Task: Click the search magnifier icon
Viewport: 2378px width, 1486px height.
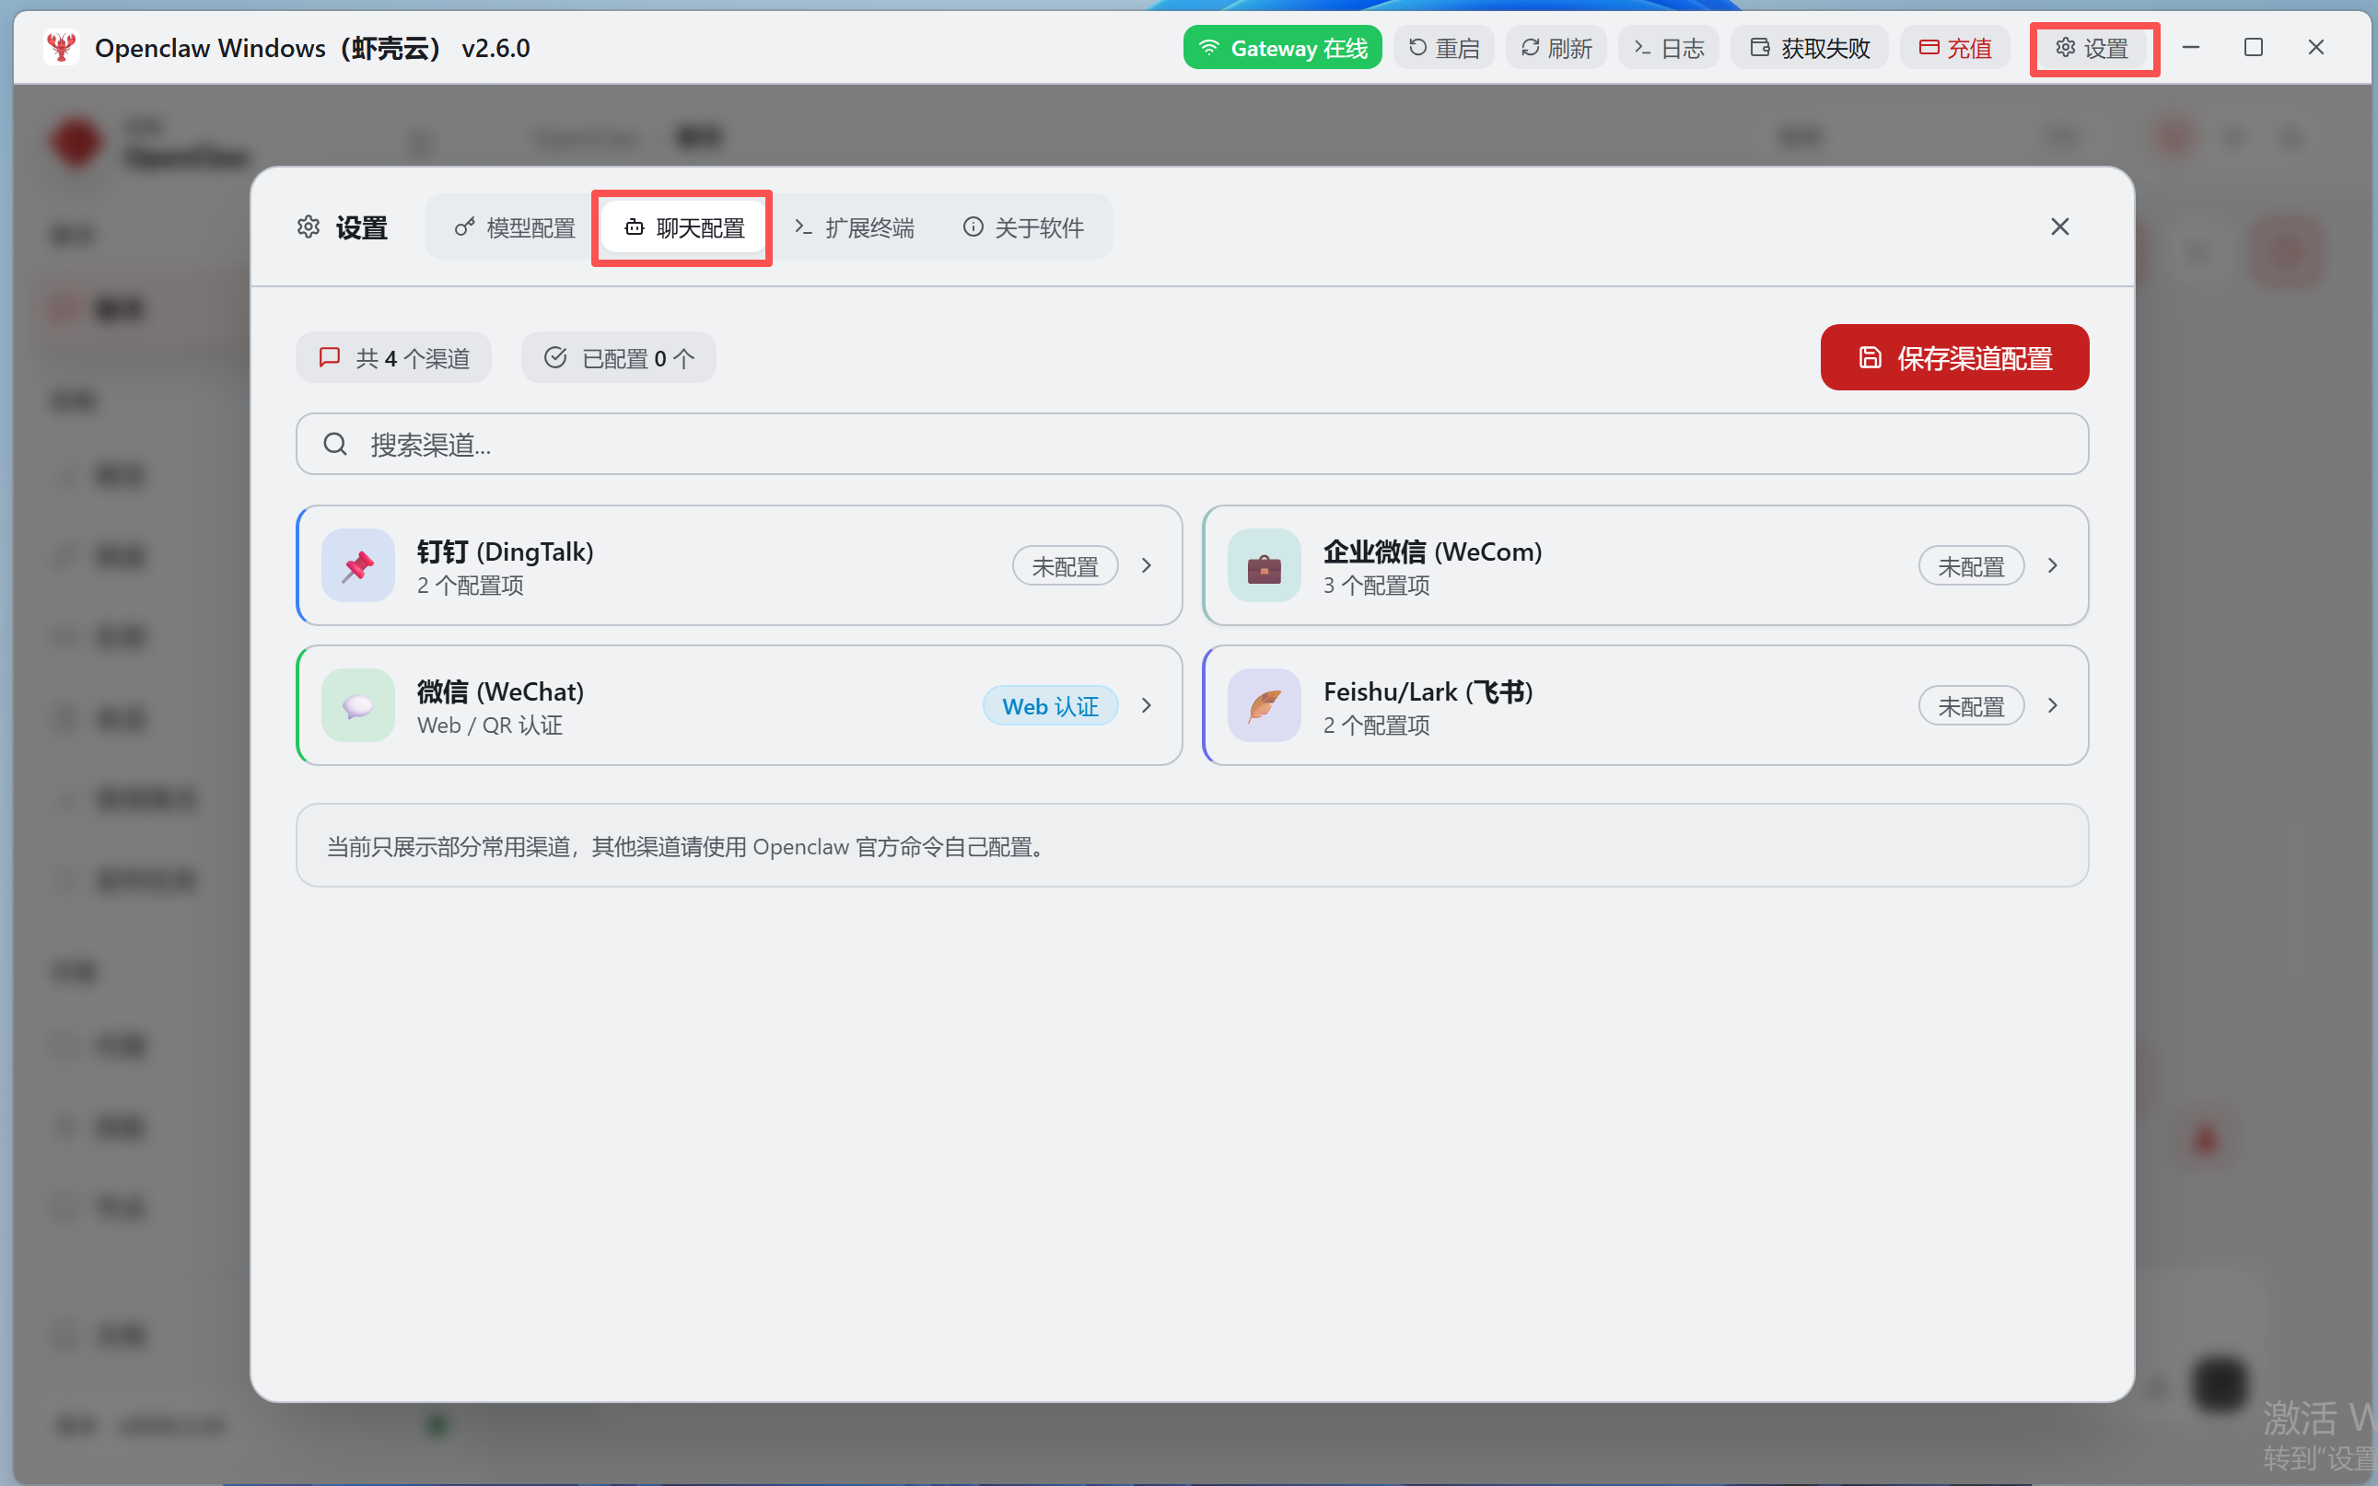Action: tap(335, 444)
